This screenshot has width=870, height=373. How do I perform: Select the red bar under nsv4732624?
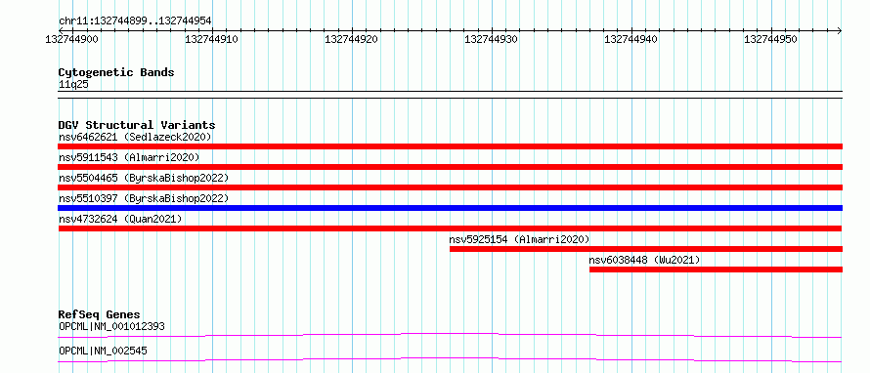[x=450, y=228]
